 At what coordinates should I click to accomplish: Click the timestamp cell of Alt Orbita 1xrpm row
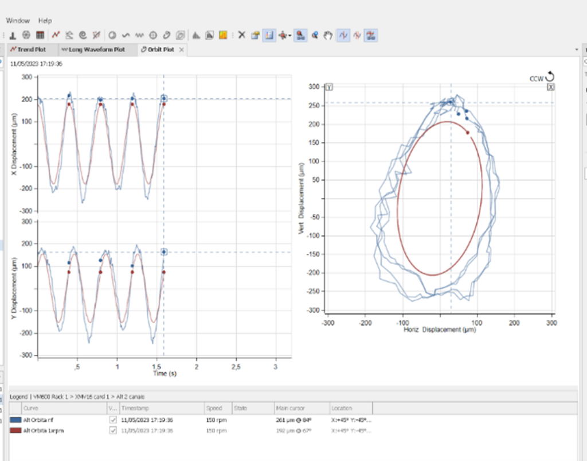click(x=147, y=430)
